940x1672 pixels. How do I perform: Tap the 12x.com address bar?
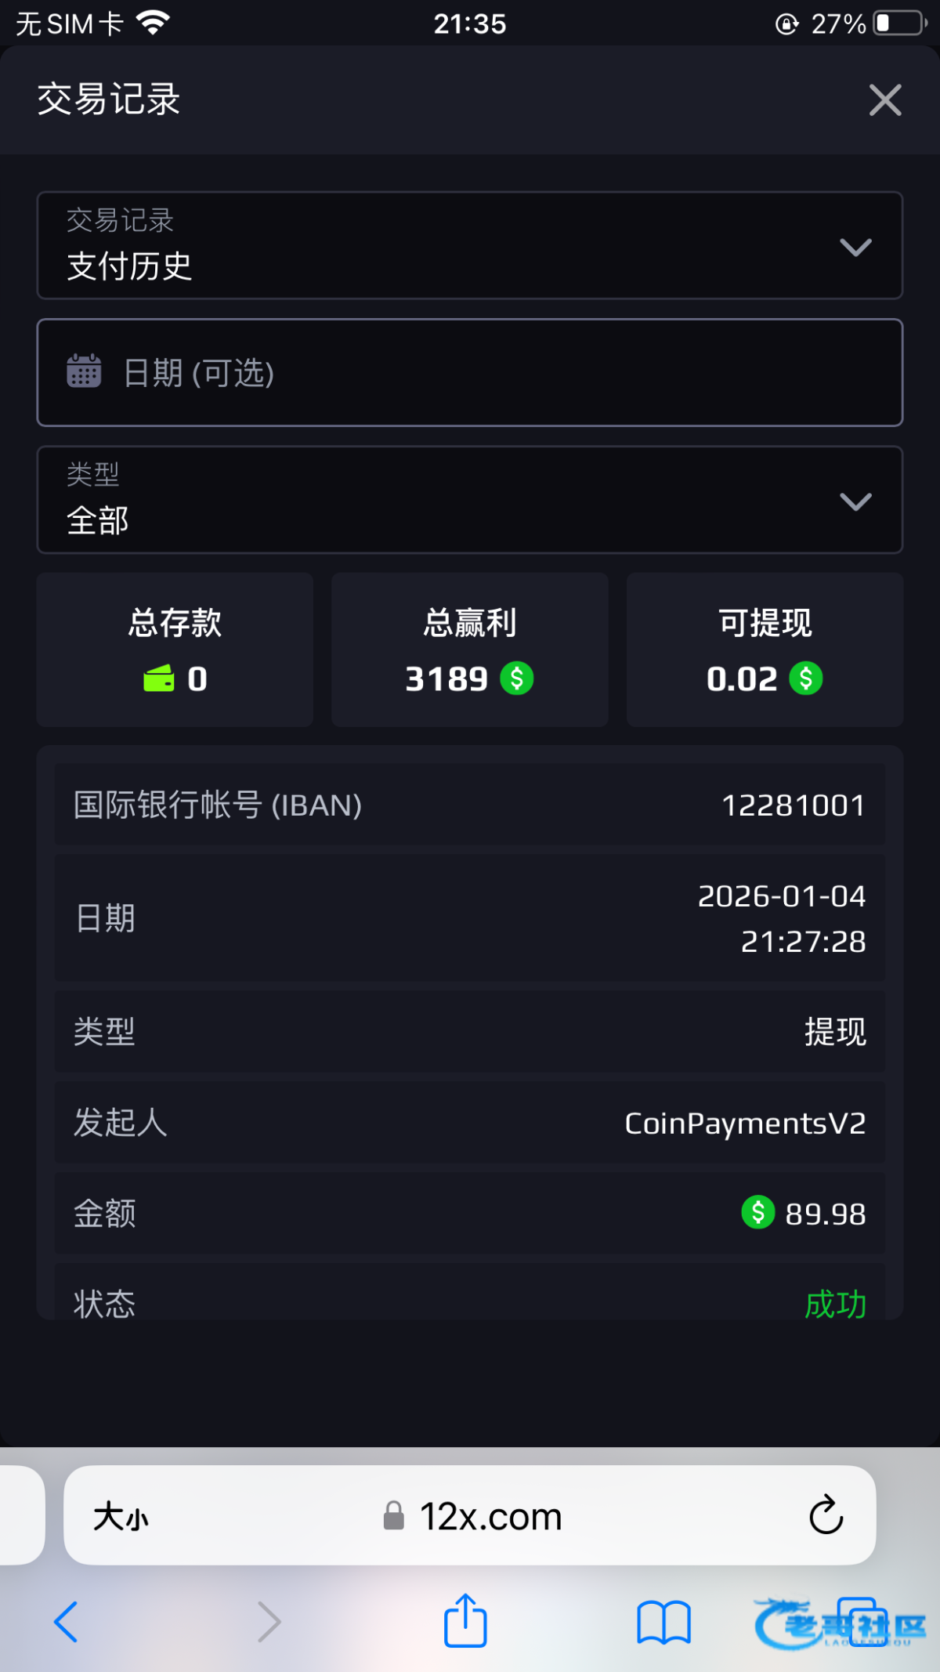coord(490,1517)
